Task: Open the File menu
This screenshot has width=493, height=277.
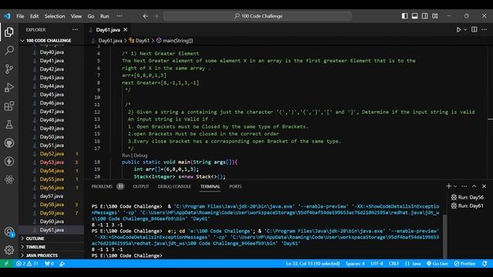Action: [x=20, y=16]
